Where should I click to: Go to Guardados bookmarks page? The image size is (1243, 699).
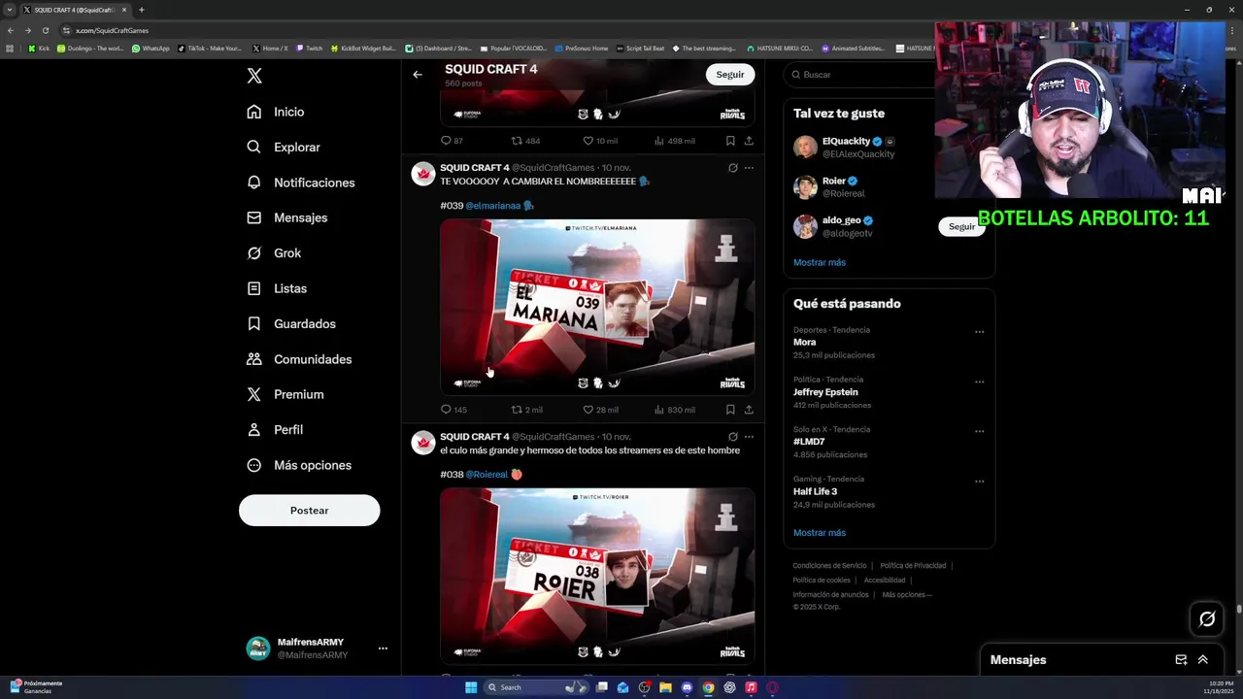click(x=291, y=323)
